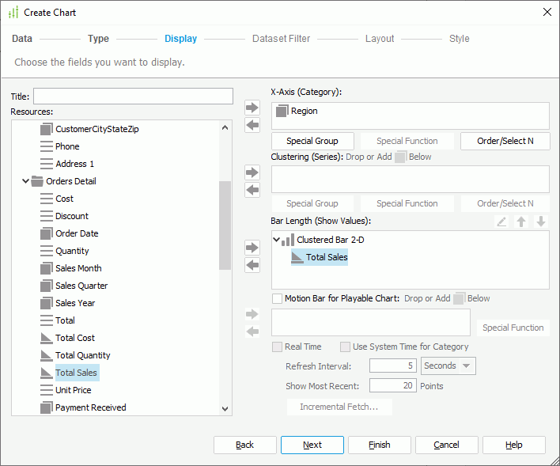Add selected field to Bar Length values
The height and width of the screenshot is (466, 560).
point(252,248)
